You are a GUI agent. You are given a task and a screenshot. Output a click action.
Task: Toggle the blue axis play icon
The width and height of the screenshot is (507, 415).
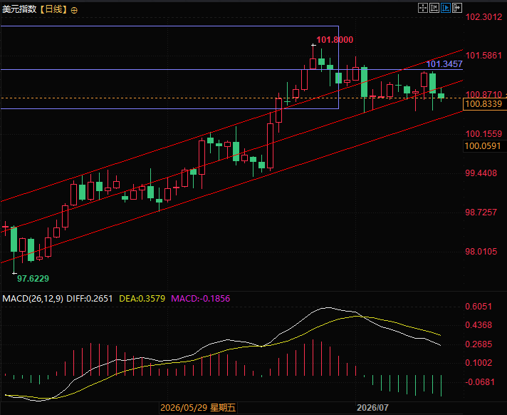point(446,8)
